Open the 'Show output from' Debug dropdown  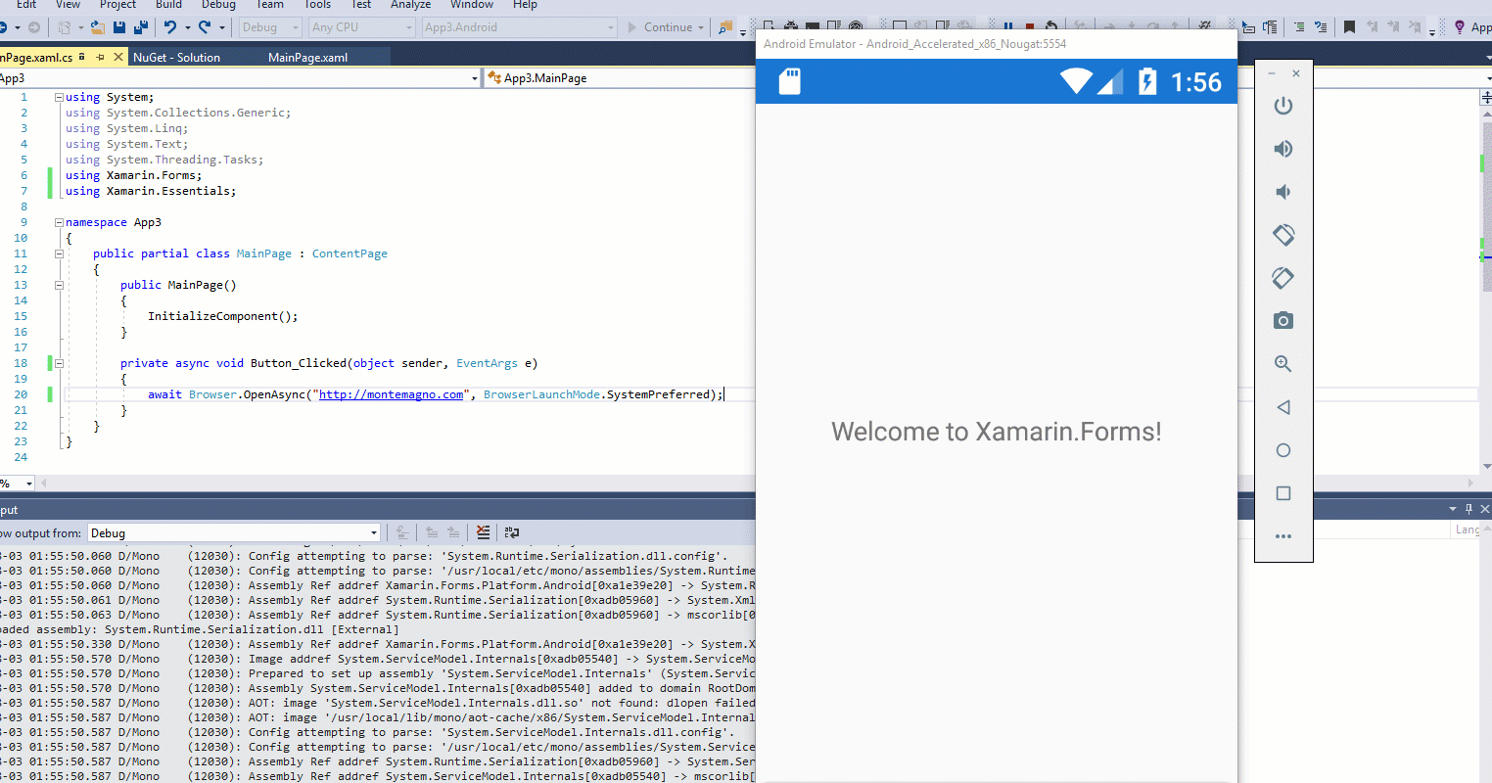(234, 533)
